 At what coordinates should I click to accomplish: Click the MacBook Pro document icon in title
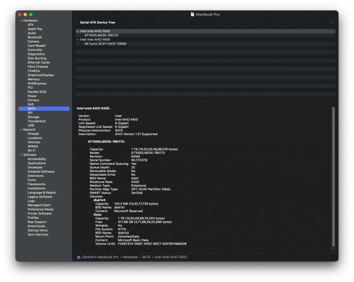click(x=192, y=14)
